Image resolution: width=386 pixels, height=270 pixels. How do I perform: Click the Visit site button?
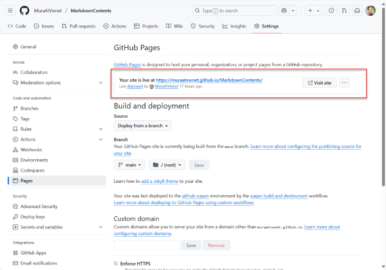coord(319,83)
